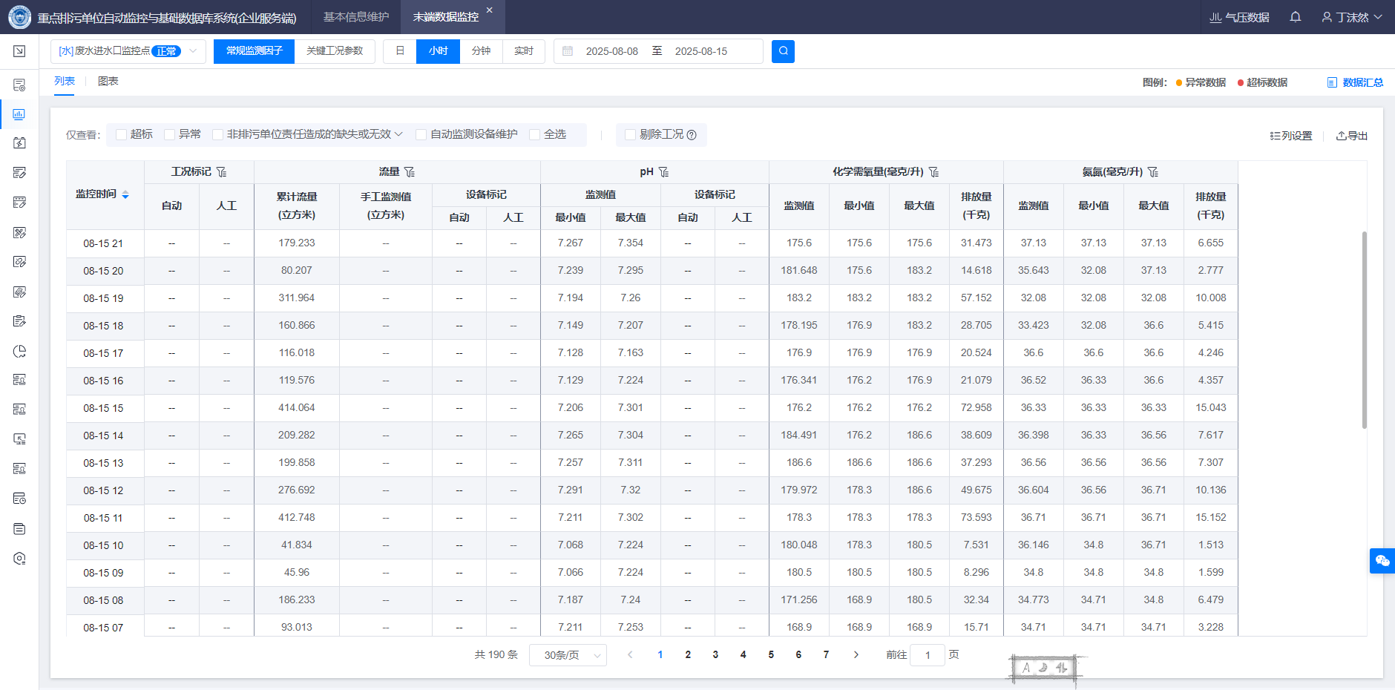This screenshot has width=1395, height=690.
Task: Click the filter icon next to pH
Action: pyautogui.click(x=664, y=172)
